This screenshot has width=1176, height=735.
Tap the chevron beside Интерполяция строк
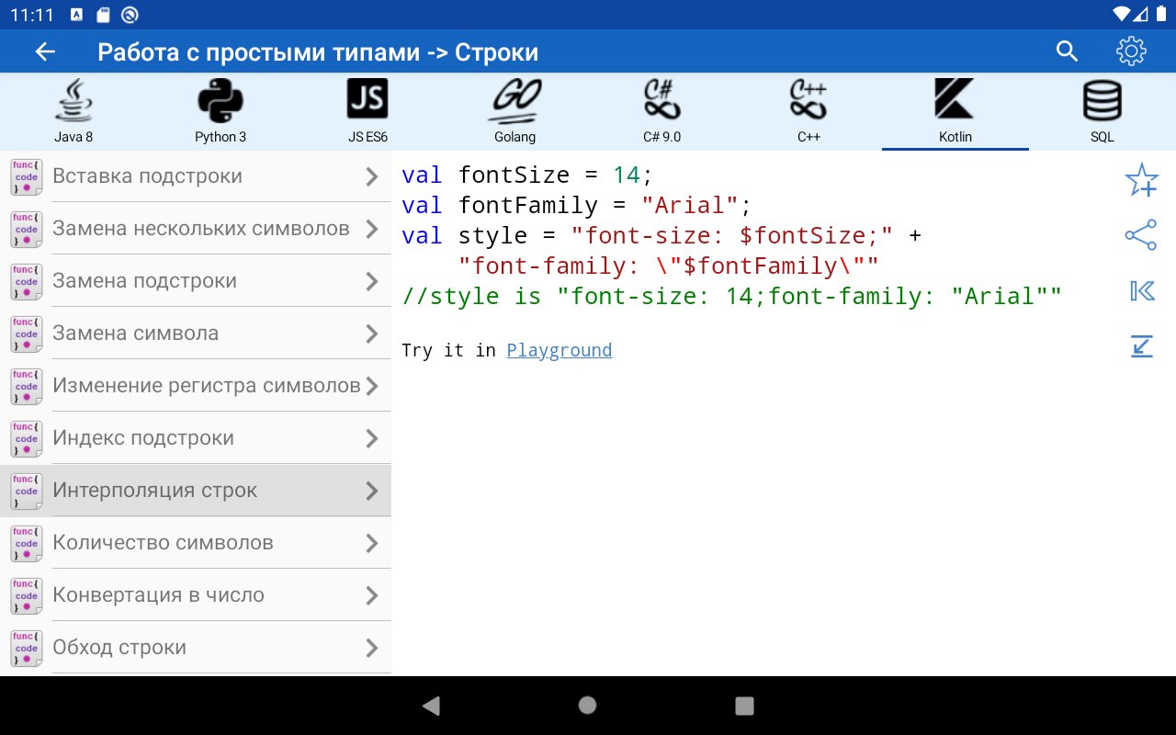[372, 491]
